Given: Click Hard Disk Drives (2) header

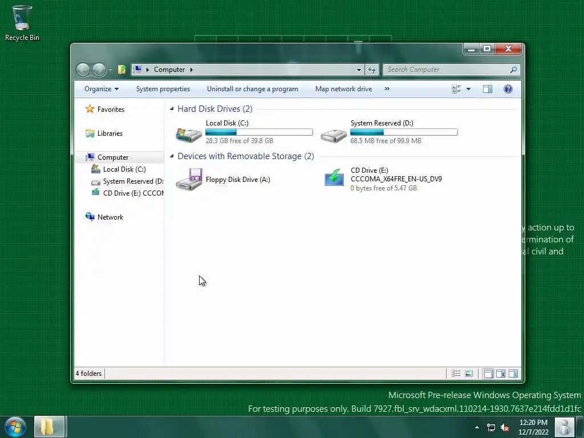Looking at the screenshot, I should point(215,109).
